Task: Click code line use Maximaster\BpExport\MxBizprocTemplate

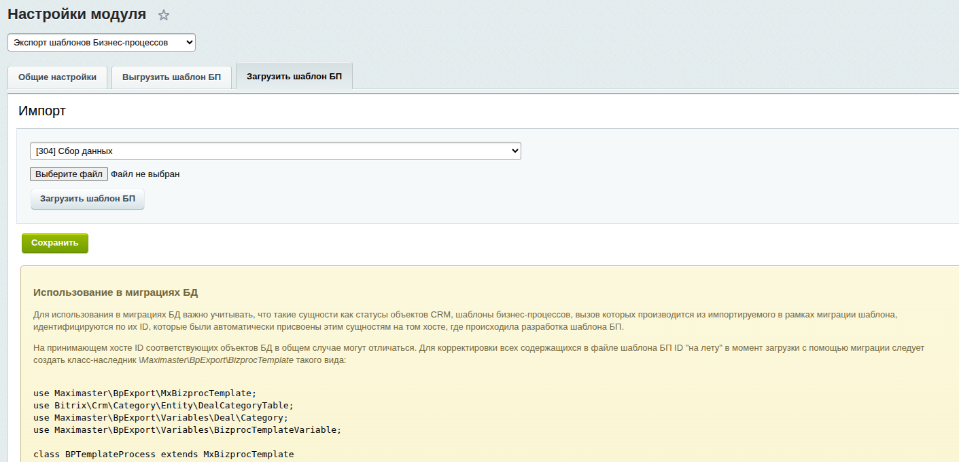Action: pos(145,393)
